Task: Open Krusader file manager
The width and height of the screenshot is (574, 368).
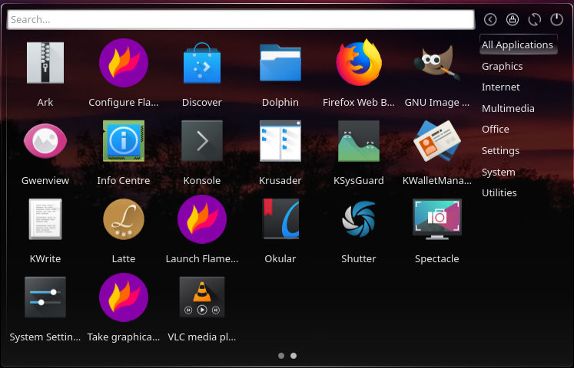Action: [x=280, y=141]
